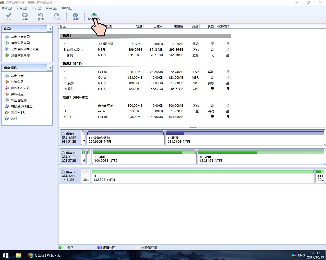Click the 4KB对齐 column header
326x260 pixels.
[223, 26]
